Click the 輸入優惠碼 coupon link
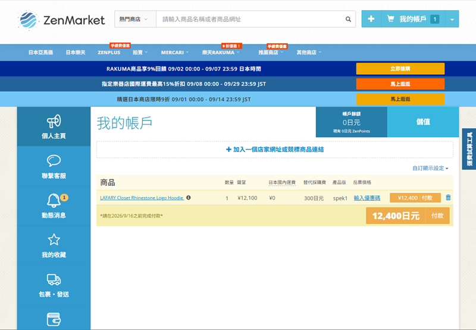The image size is (476, 330). (x=367, y=198)
